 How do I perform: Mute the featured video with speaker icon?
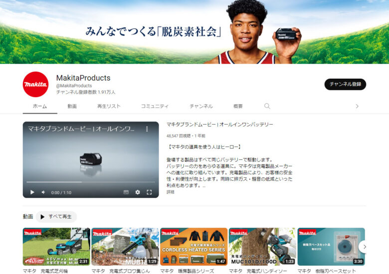pos(43,192)
